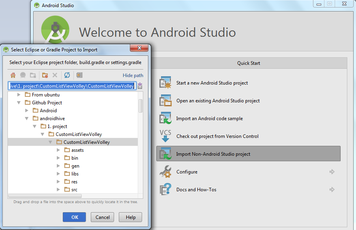
Task: Select the res folder row
Action: (73, 182)
